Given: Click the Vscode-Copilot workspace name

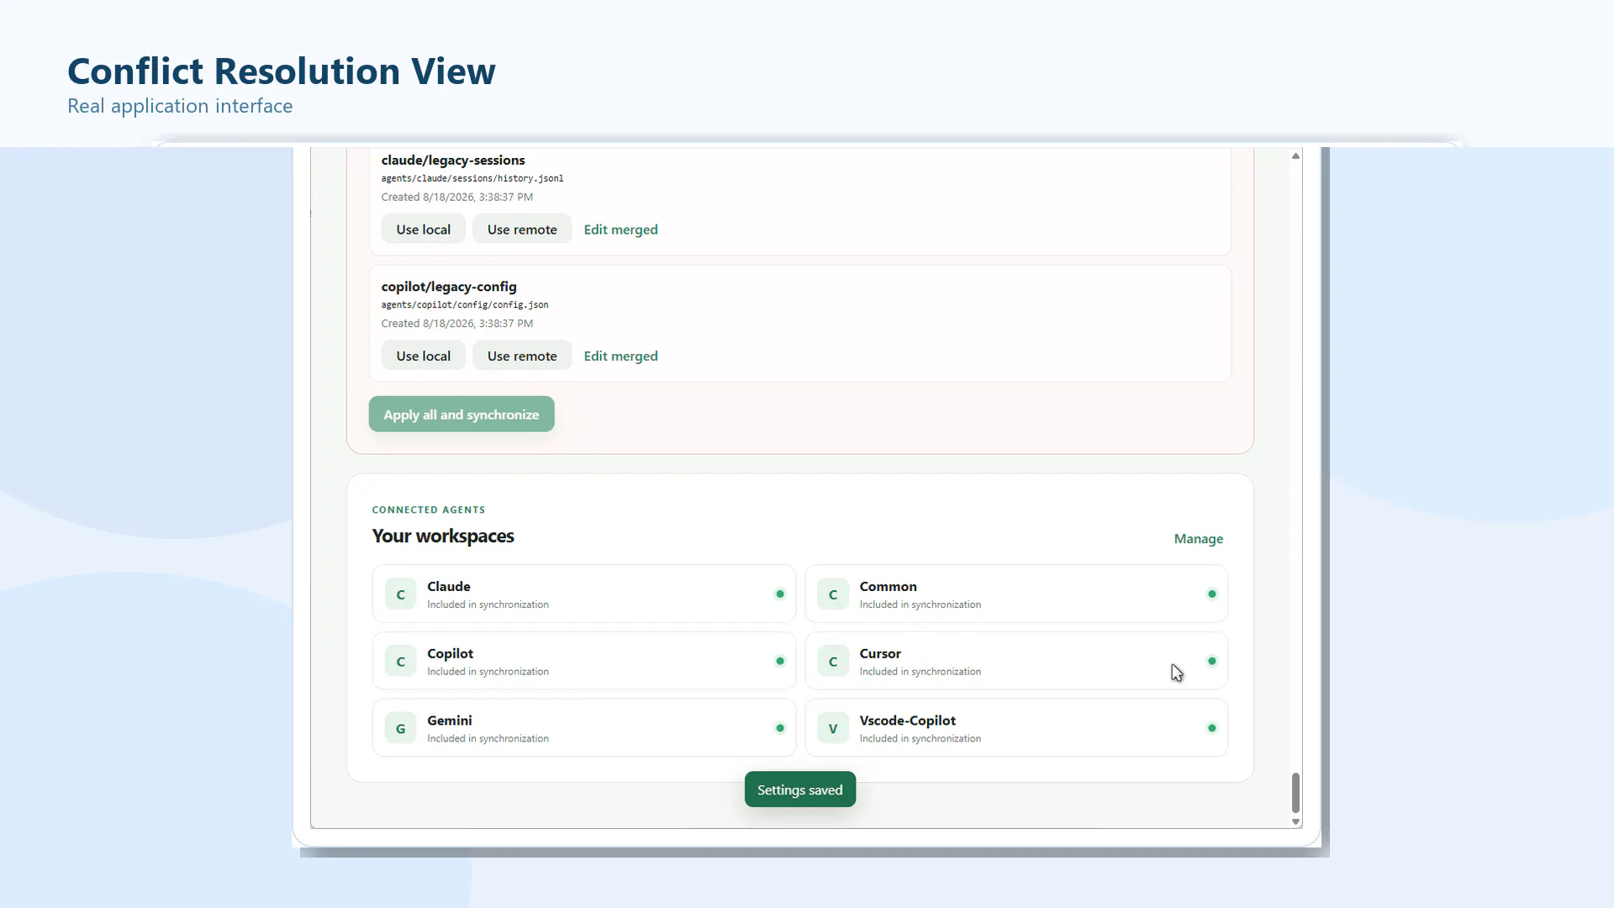Looking at the screenshot, I should [907, 721].
